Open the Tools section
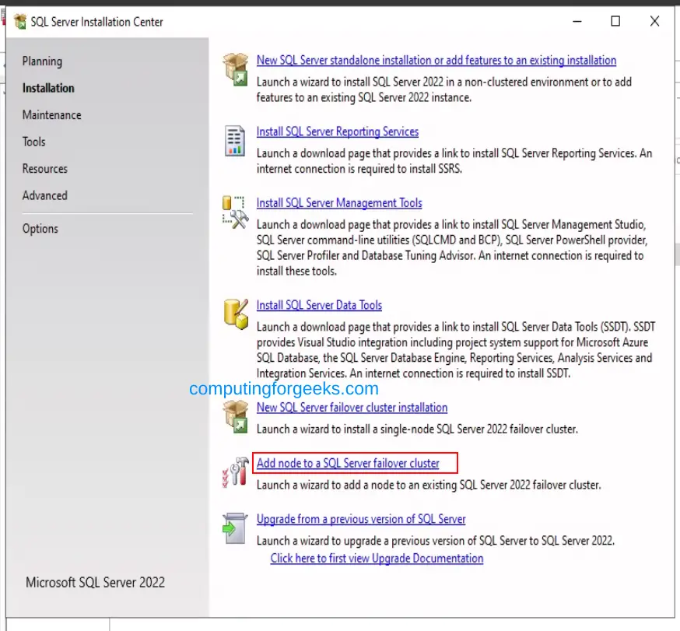The width and height of the screenshot is (680, 631). pyautogui.click(x=33, y=142)
